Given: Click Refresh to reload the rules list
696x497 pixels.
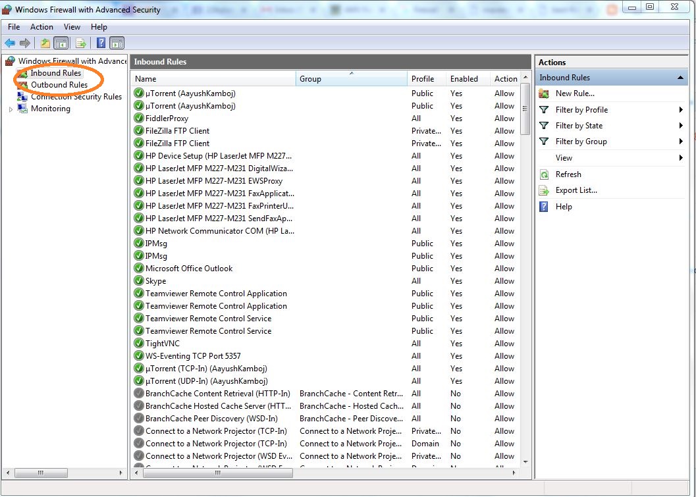Looking at the screenshot, I should (x=570, y=174).
